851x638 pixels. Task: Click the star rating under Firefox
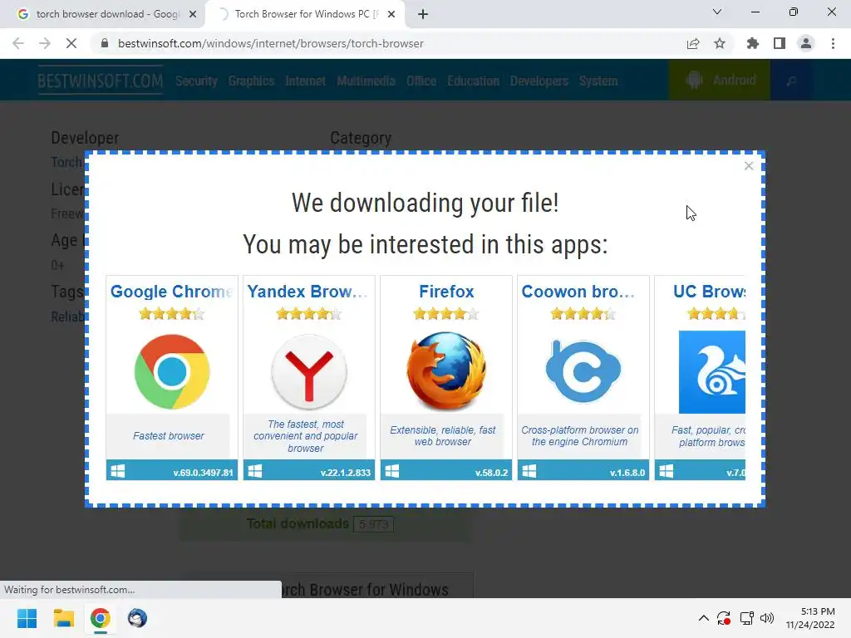[446, 313]
